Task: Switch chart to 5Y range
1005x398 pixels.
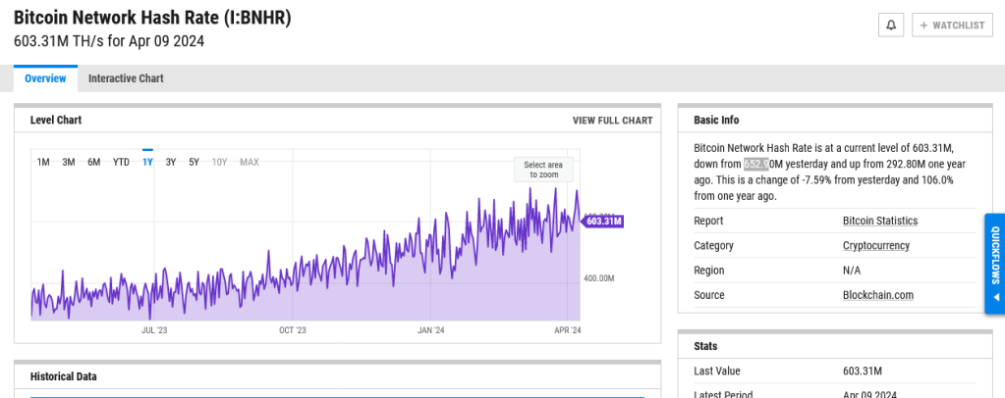Action: click(x=195, y=162)
